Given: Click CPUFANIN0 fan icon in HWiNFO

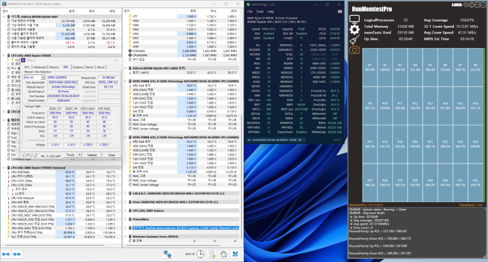Looking at the screenshot, I should [x=130, y=56].
